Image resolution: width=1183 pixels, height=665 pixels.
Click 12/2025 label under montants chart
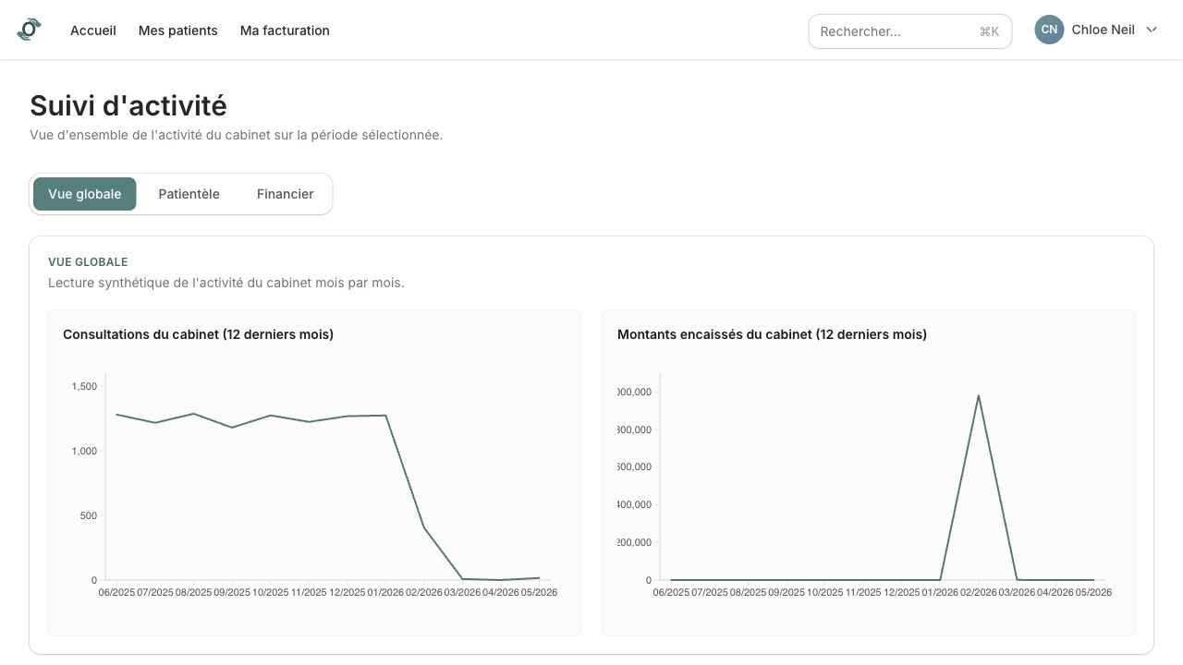point(902,592)
